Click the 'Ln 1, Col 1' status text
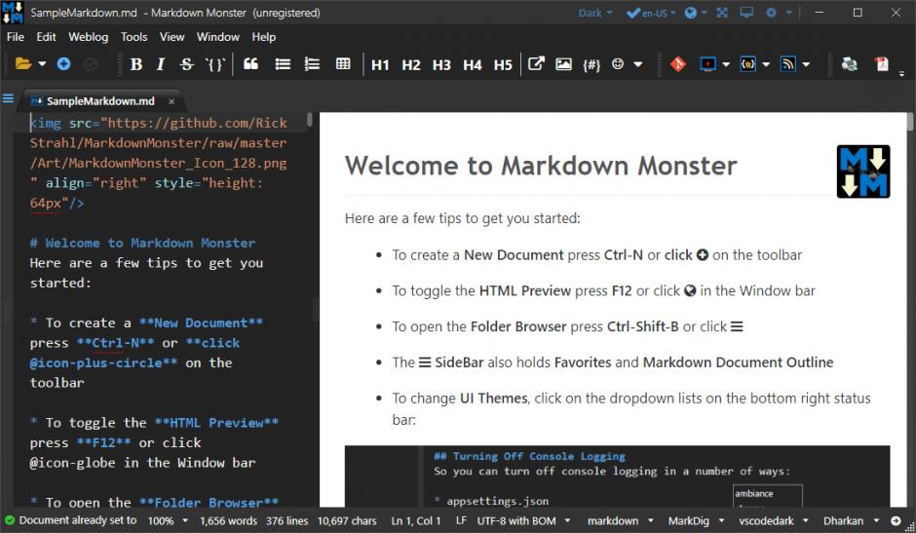The height and width of the screenshot is (533, 916). (x=416, y=520)
